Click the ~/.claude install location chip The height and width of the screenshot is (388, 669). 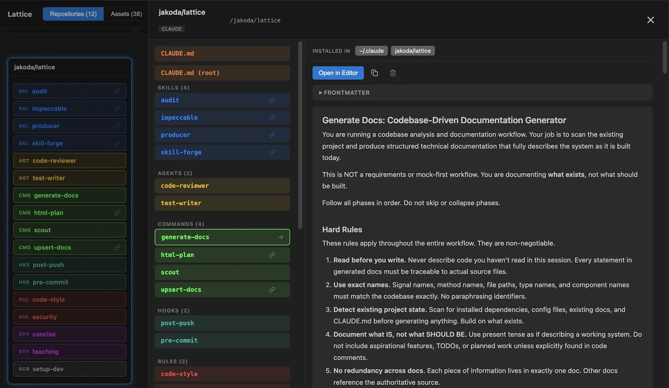pos(371,51)
